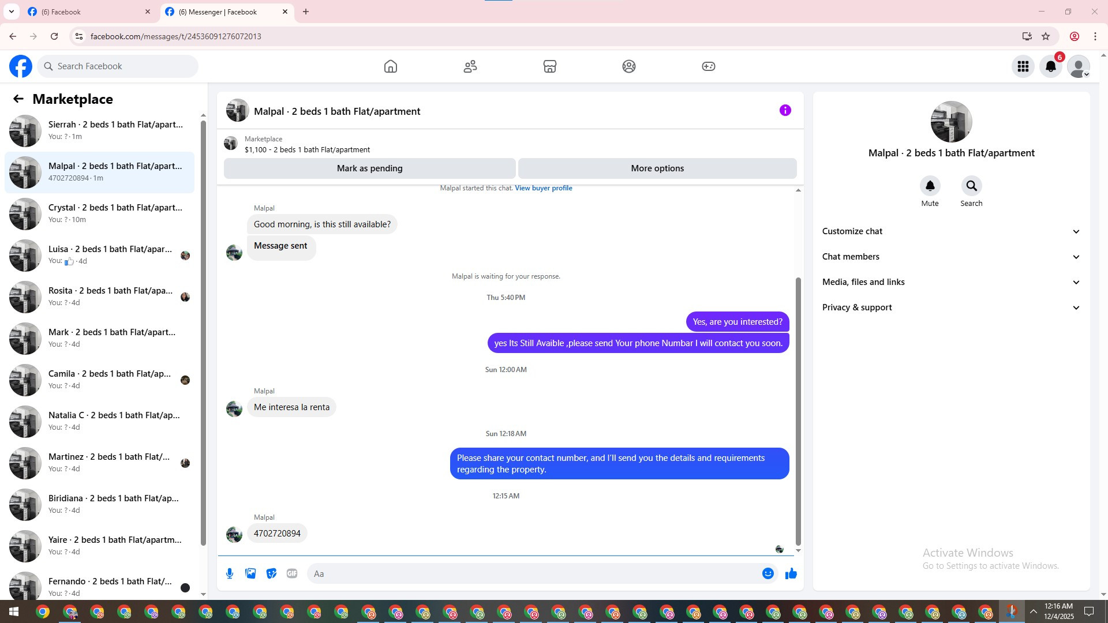Switch to the (6) Facebook browser tab
The height and width of the screenshot is (623, 1108).
click(x=87, y=12)
